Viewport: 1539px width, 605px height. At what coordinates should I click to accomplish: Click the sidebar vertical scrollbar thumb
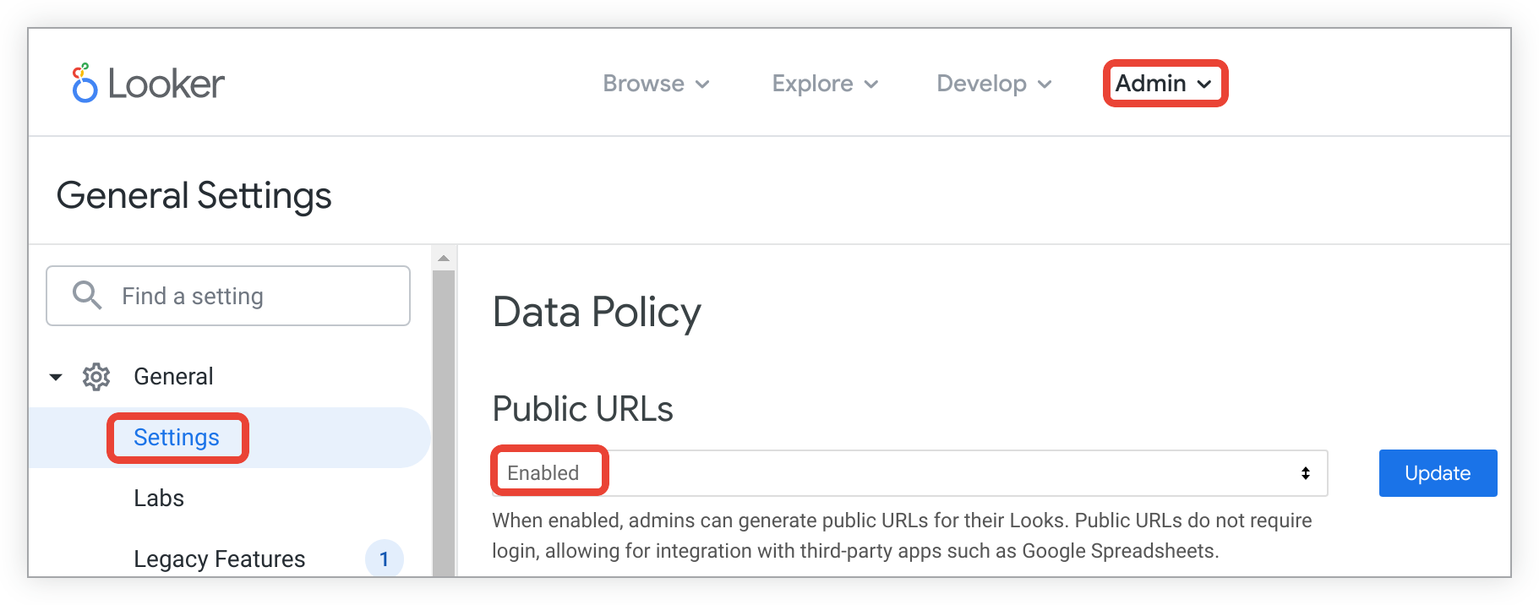[444, 422]
